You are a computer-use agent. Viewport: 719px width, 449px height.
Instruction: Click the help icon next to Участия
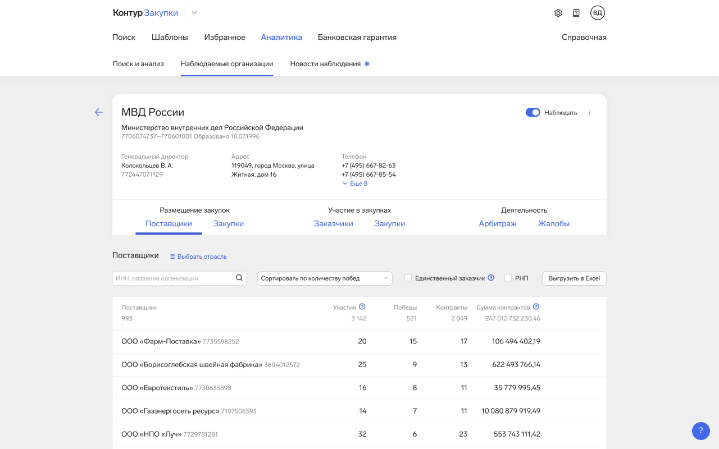362,306
